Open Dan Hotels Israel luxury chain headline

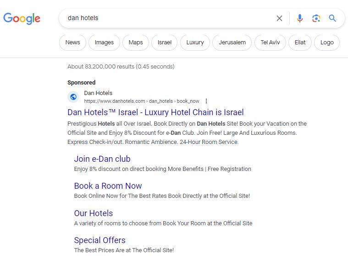(155, 112)
